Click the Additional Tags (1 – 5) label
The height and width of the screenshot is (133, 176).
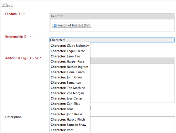[23, 58]
